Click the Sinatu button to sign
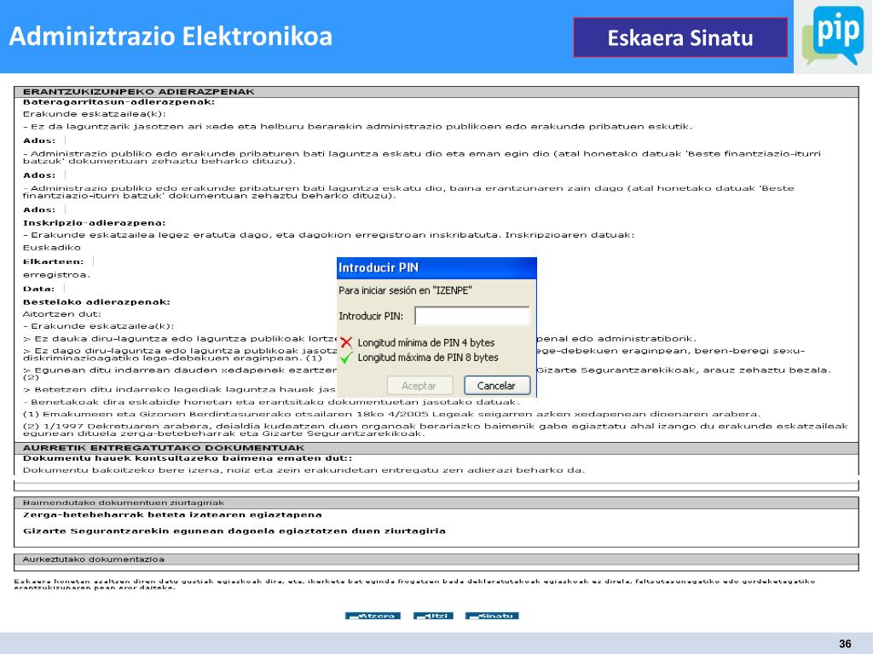The image size is (873, 654). pyautogui.click(x=492, y=616)
